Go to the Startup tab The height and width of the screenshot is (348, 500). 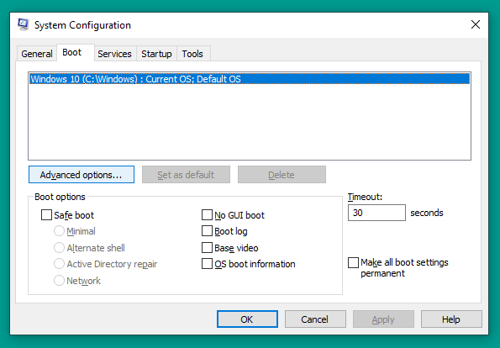[156, 54]
